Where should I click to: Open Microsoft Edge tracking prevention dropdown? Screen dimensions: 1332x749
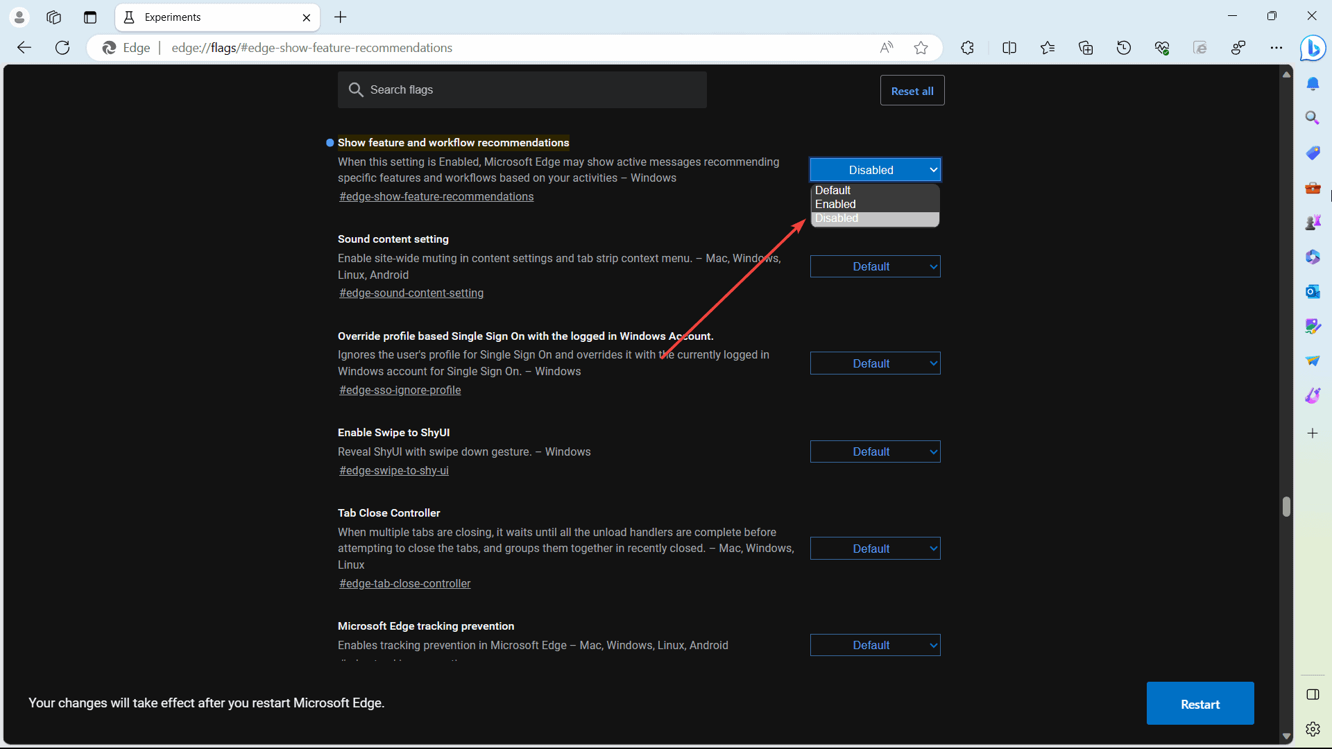click(875, 645)
